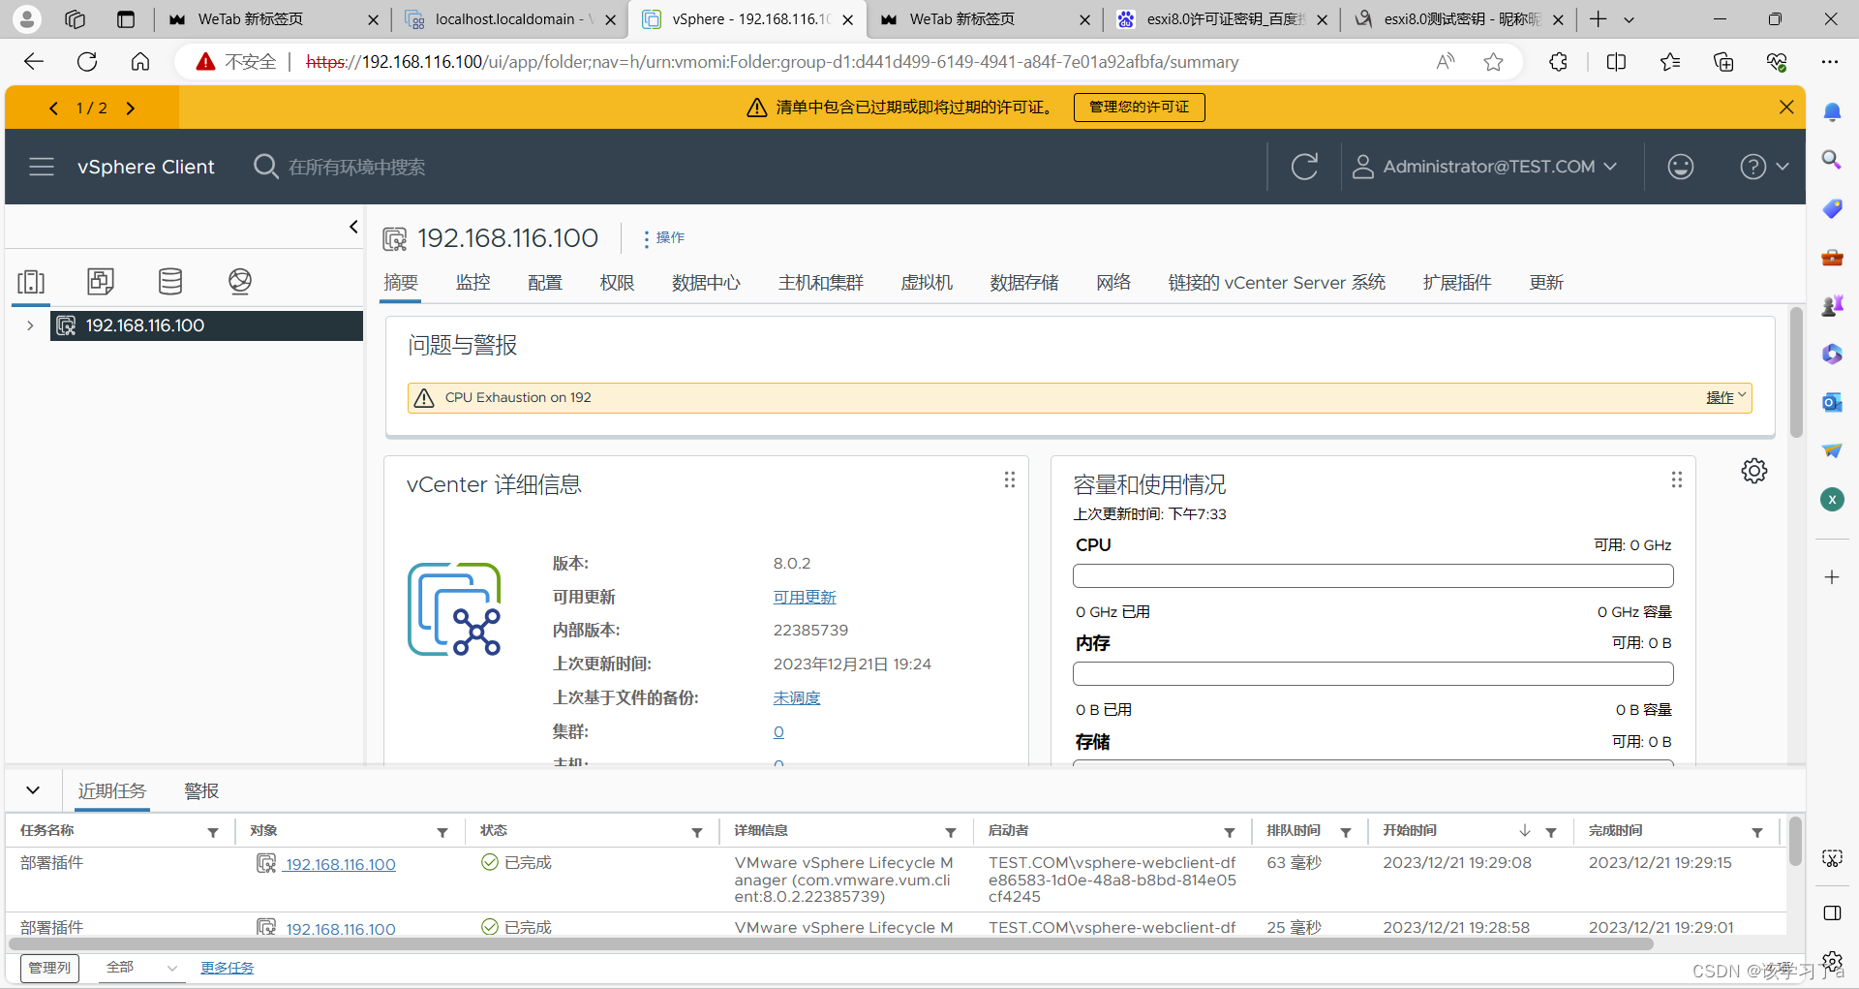Click 管理您的许可证 button in banner
Screen dimensions: 1859x989
point(1139,108)
